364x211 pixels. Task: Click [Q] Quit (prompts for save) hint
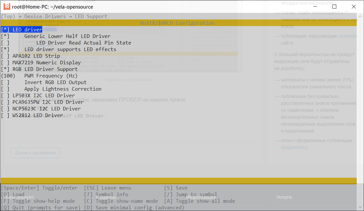coord(41,207)
